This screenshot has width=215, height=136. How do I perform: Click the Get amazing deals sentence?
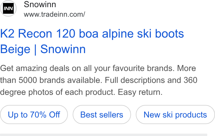[x=87, y=68]
